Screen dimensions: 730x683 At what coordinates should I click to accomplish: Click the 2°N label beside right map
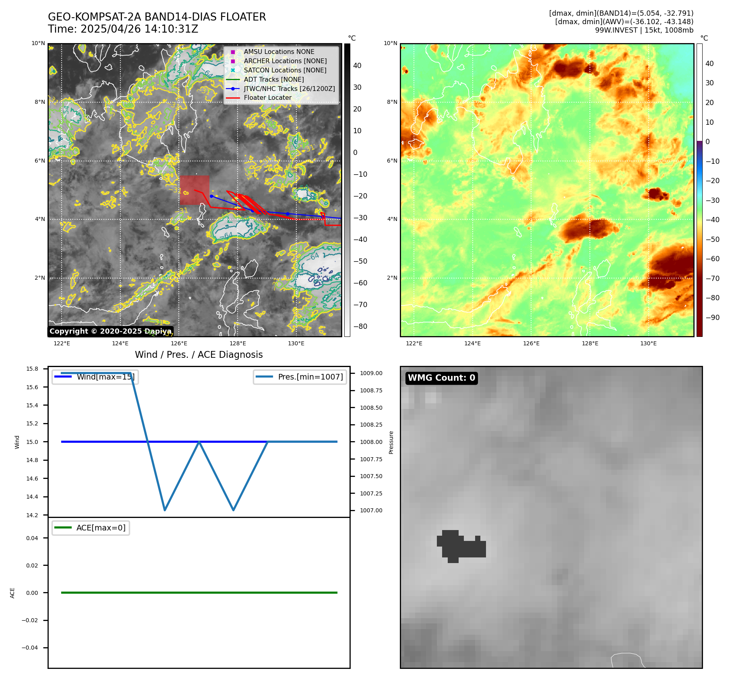tap(392, 278)
